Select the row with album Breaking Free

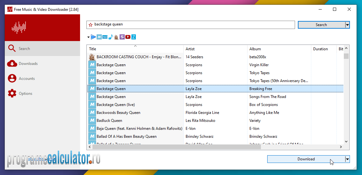215,89
